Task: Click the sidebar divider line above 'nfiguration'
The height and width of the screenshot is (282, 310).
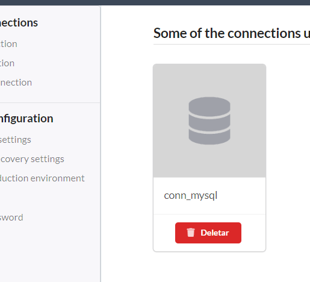Action: coord(50,103)
